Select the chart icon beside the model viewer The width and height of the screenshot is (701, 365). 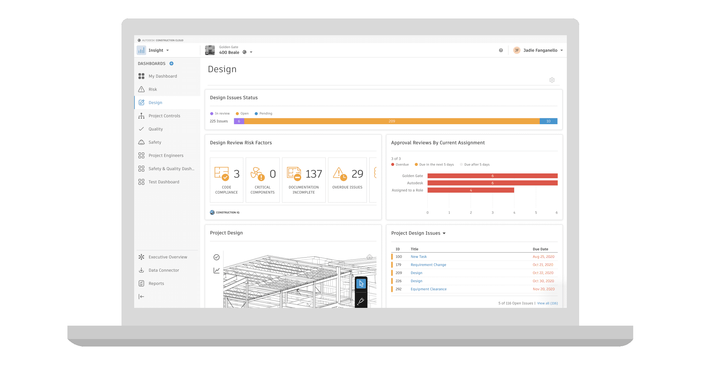coord(216,270)
